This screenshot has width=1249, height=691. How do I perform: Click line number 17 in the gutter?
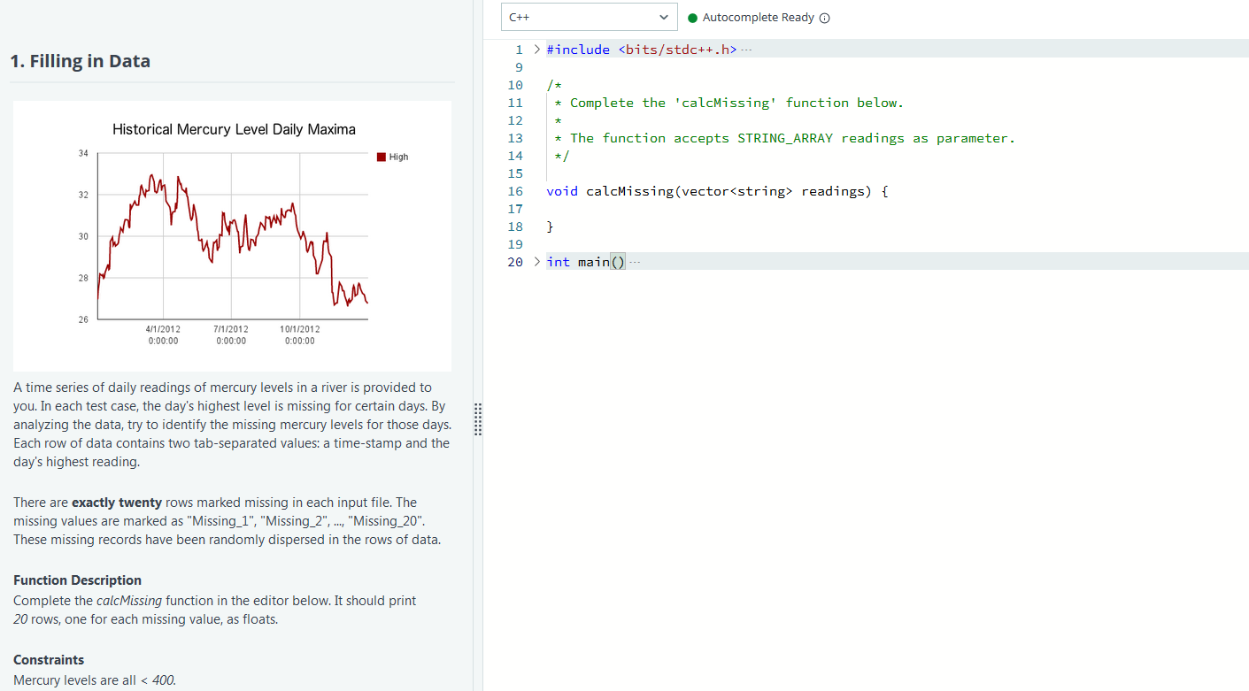[515, 209]
